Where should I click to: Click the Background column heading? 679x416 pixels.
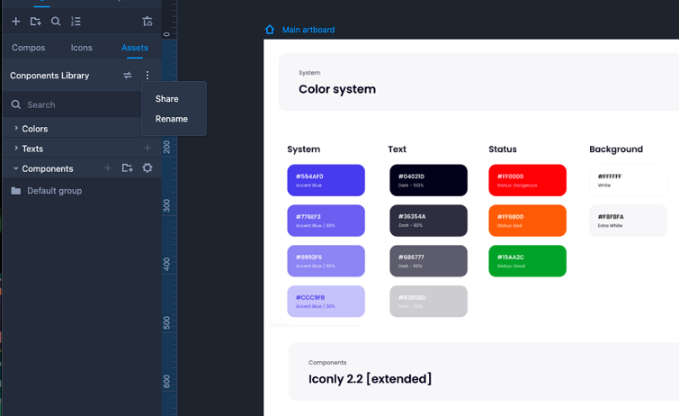[616, 149]
